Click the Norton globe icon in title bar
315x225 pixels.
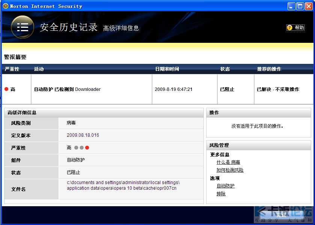point(6,6)
